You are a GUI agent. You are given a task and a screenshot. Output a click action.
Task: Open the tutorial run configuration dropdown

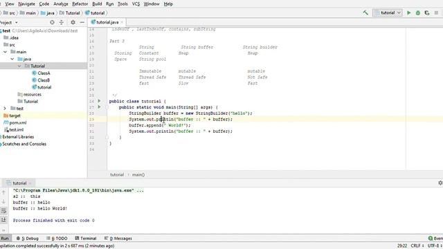coord(388,12)
